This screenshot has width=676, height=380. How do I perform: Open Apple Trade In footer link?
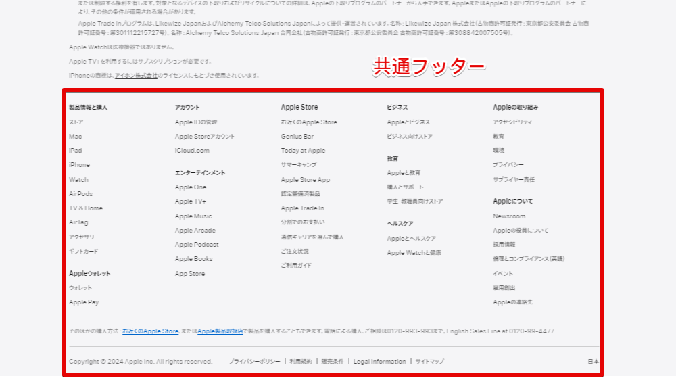(303, 208)
